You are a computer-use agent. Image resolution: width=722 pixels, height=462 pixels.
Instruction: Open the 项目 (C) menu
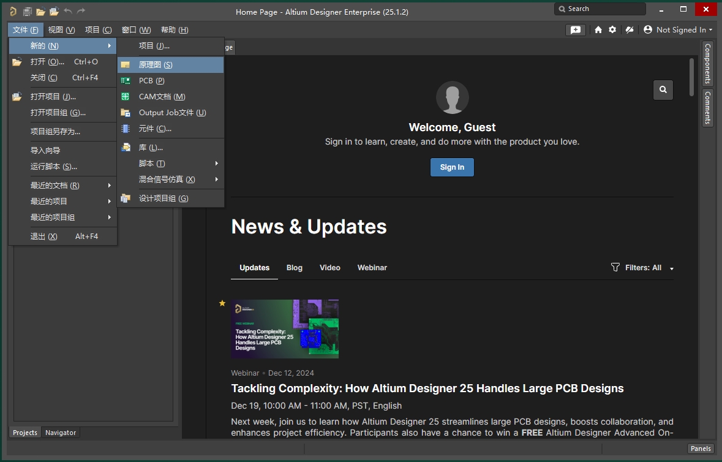[99, 30]
